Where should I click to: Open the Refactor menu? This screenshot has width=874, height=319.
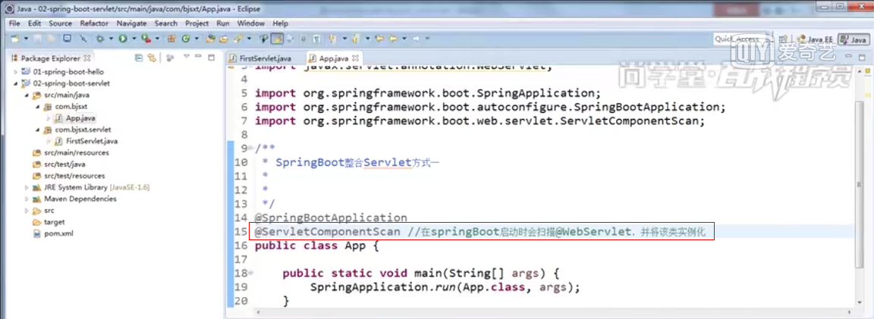coord(94,23)
